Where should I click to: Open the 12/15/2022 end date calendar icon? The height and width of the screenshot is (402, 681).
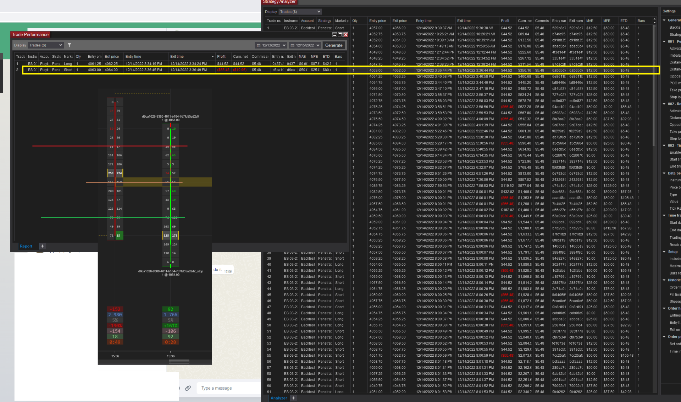coord(292,45)
